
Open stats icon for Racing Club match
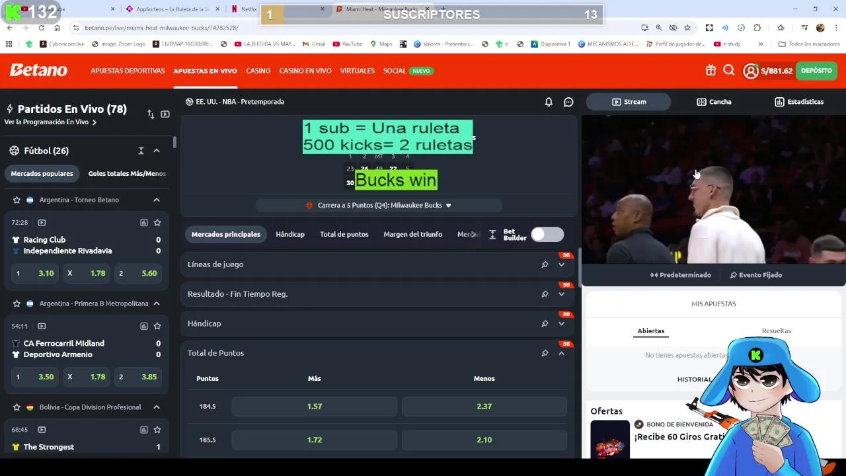click(x=144, y=223)
